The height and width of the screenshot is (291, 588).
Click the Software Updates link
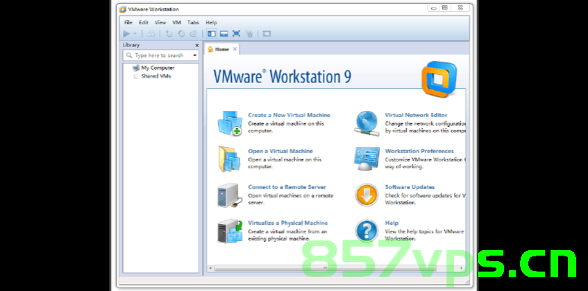410,187
